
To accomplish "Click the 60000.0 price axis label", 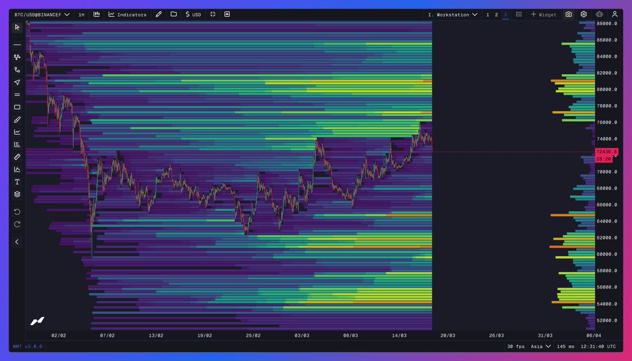I will pos(607,255).
